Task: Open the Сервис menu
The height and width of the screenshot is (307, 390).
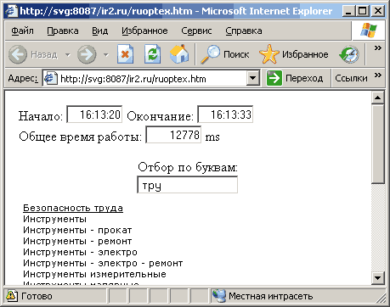Action: point(196,31)
